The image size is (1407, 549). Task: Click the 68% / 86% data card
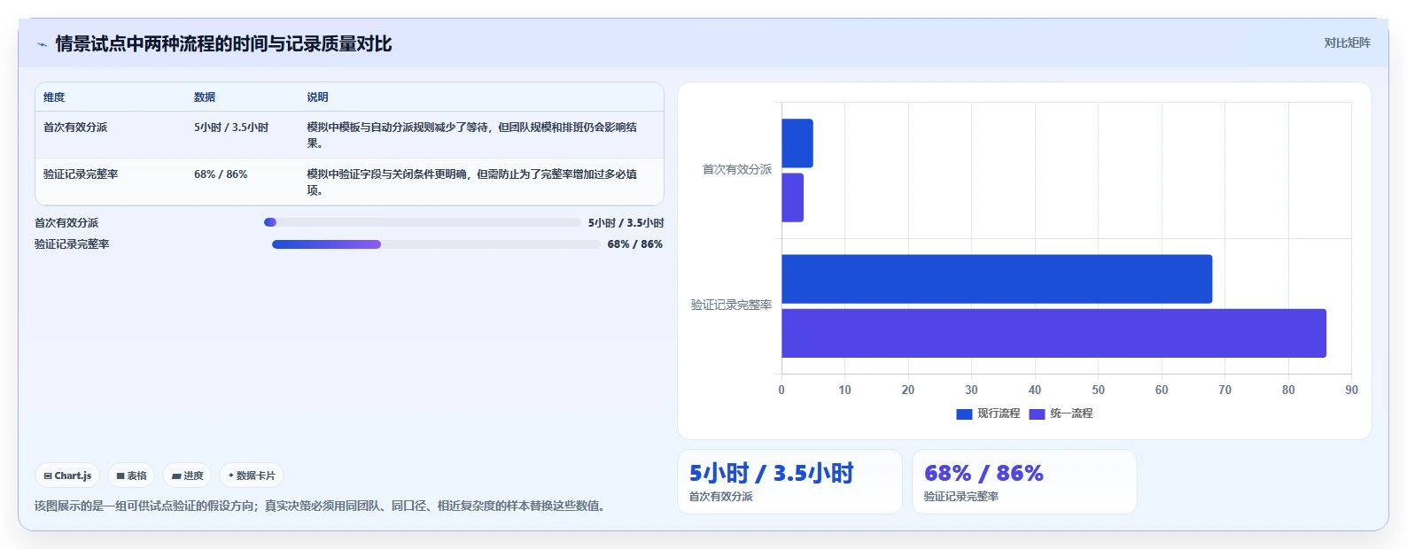(1024, 482)
